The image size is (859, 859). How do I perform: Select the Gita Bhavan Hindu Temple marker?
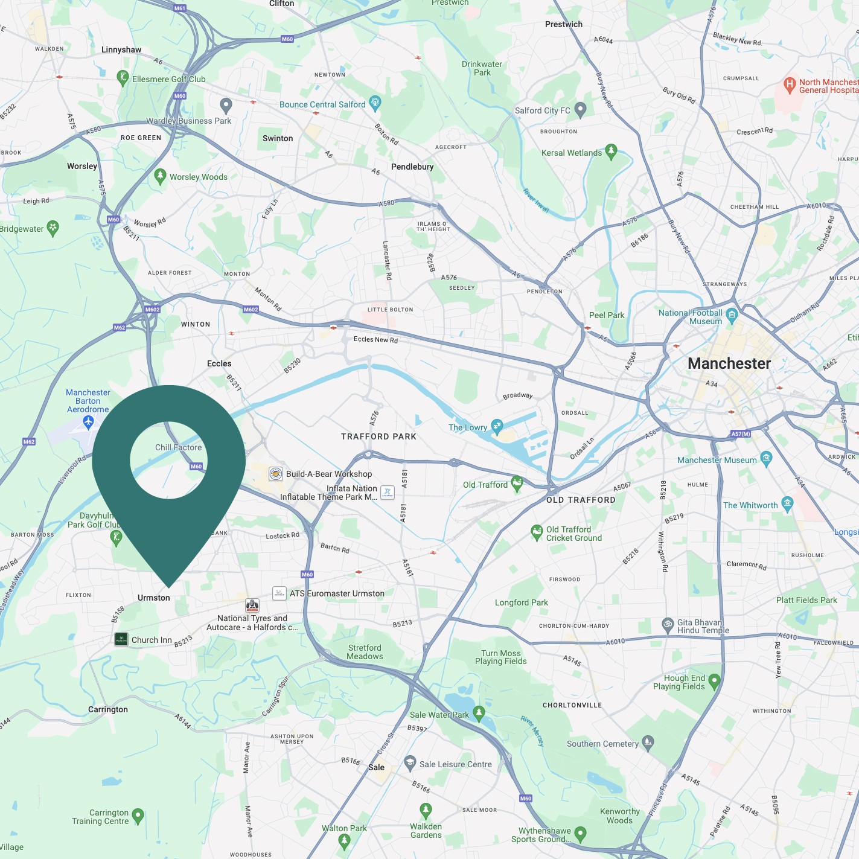[x=668, y=625]
